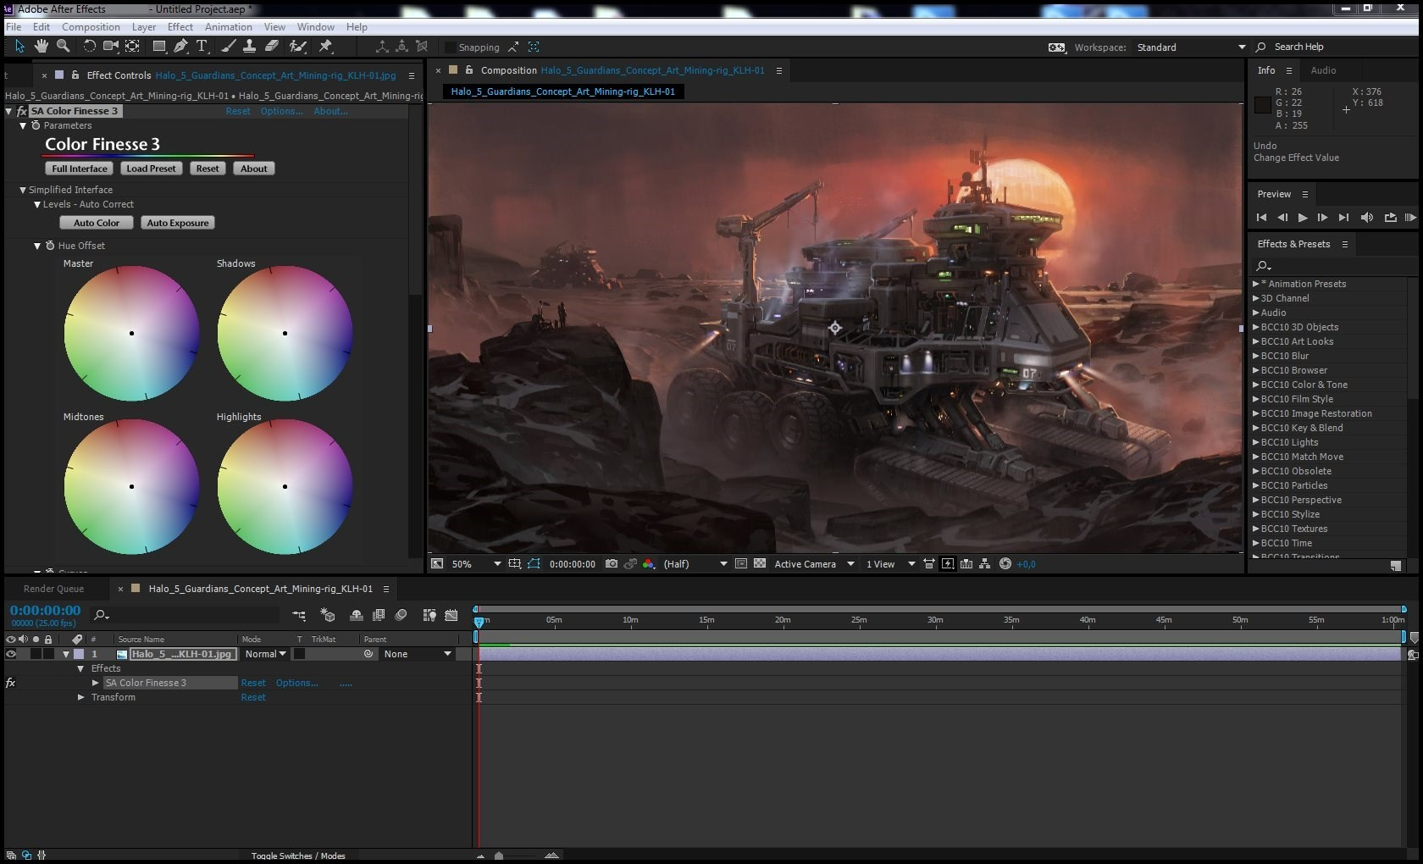Switch to the Render Queue tab

click(x=56, y=588)
